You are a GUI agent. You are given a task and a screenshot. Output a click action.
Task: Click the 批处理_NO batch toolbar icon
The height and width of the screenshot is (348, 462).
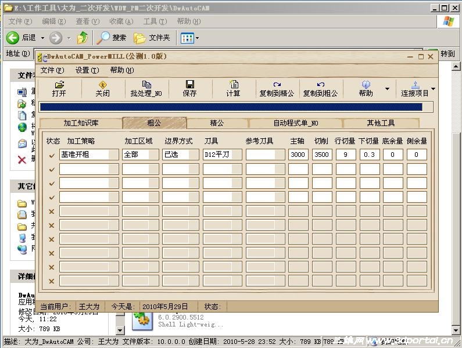click(x=146, y=85)
